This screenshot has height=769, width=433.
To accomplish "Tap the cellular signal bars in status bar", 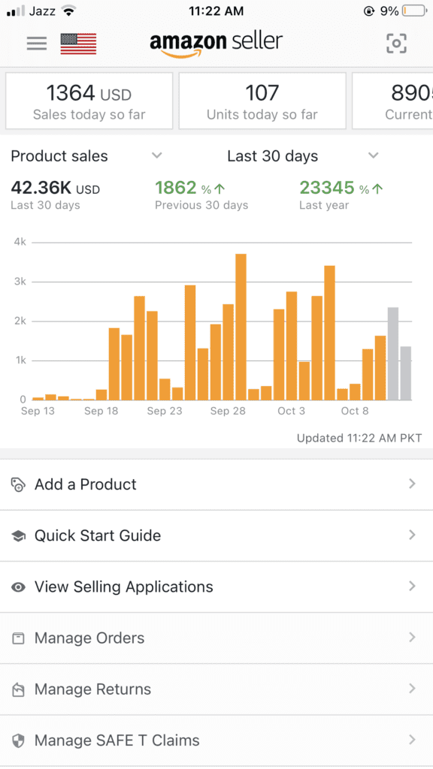I will (15, 11).
